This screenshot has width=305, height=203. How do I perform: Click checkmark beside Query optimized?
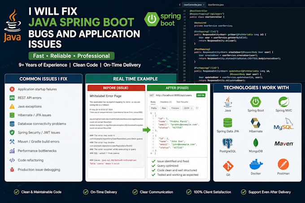click(153, 166)
